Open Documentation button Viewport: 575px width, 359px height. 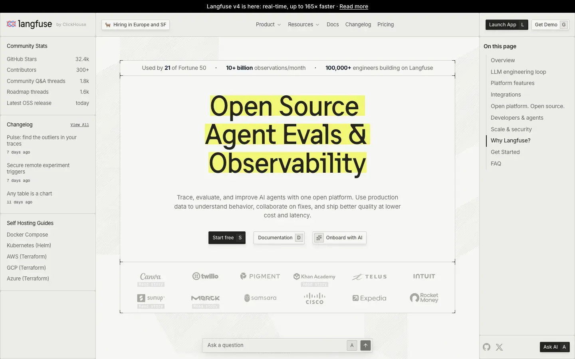point(279,238)
